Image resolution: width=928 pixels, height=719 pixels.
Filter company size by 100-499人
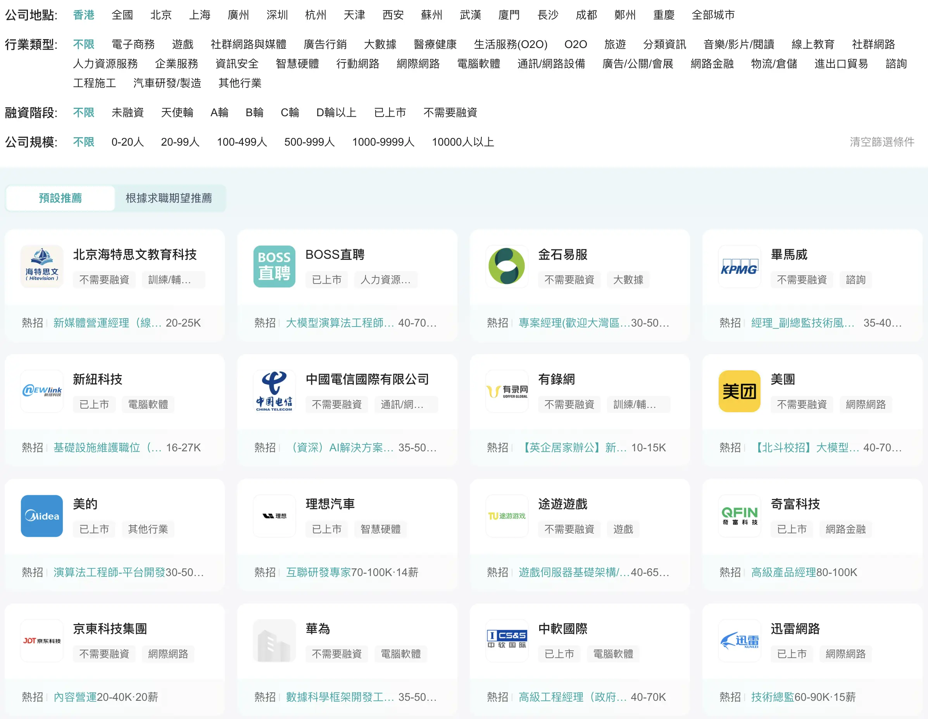point(242,142)
